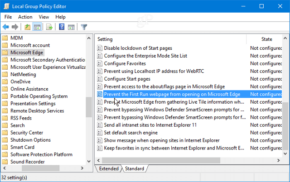
Task: Click tree pane scroll down arrow
Action: coord(89,161)
